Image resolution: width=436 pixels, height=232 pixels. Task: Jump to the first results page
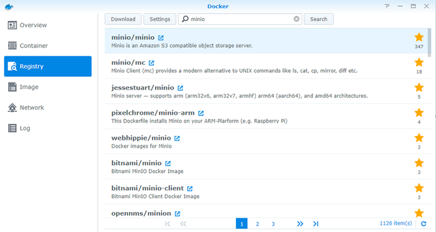[167, 224]
